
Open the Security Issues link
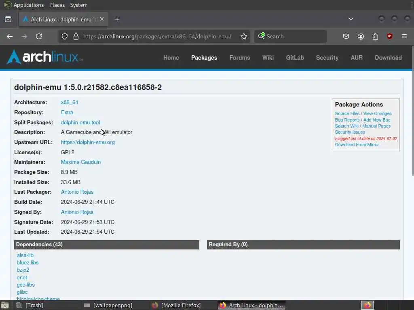350,132
